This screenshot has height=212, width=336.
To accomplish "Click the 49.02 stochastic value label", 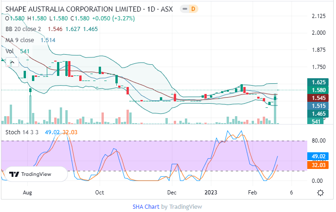I will [x=317, y=156].
